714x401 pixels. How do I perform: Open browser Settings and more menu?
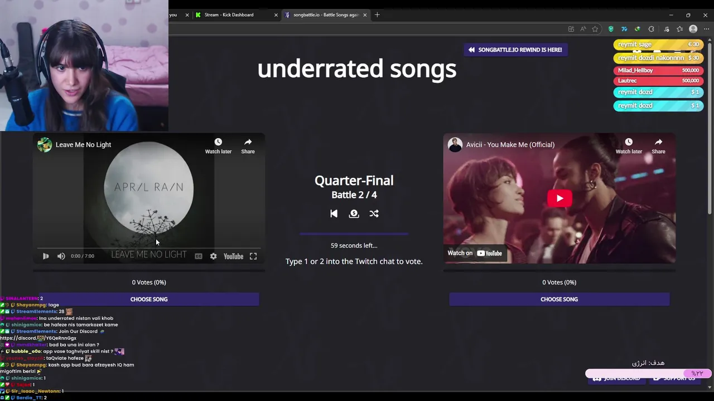tap(706, 29)
